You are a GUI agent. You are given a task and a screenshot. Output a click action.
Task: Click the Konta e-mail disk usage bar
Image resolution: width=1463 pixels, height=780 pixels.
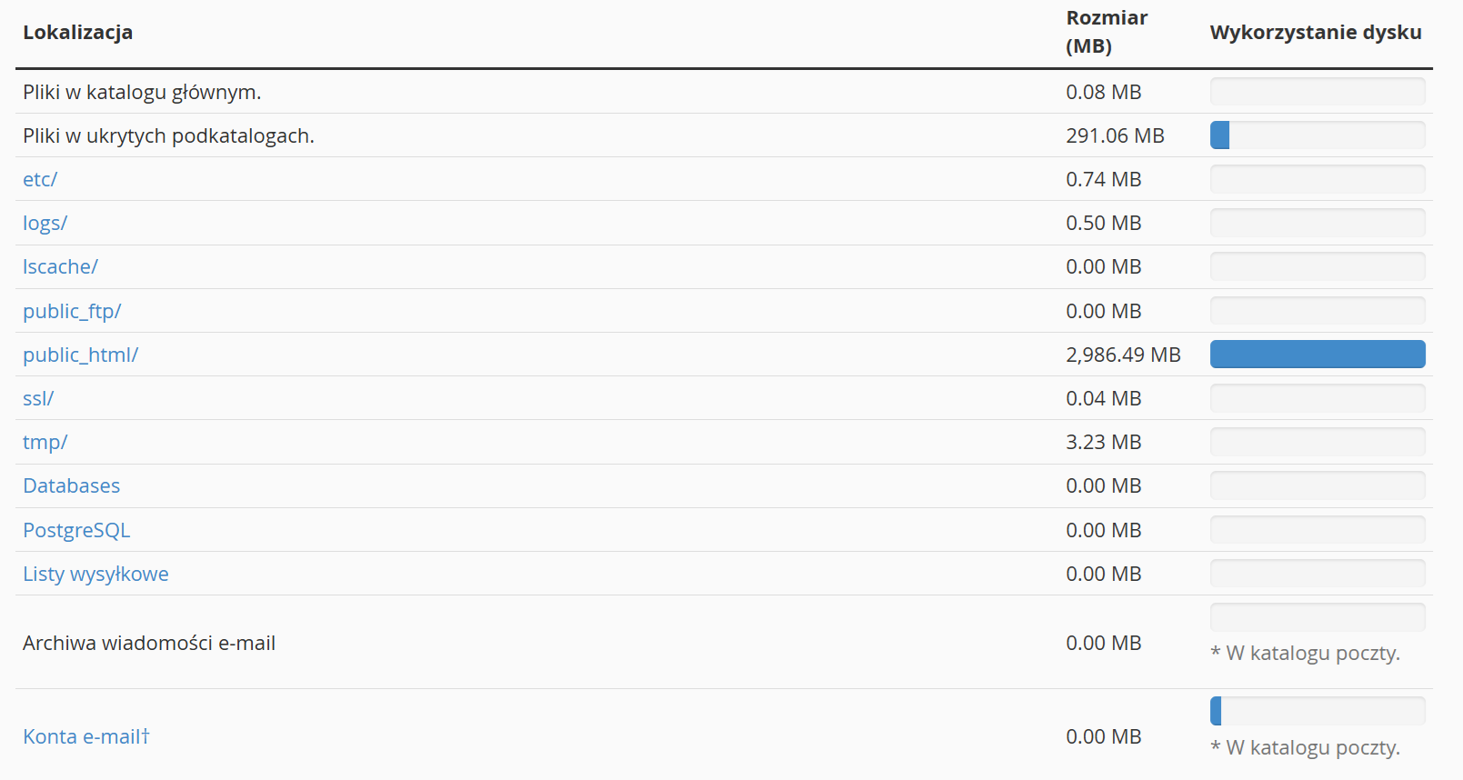(1318, 711)
